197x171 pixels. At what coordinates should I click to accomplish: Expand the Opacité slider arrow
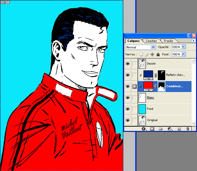[184, 47]
